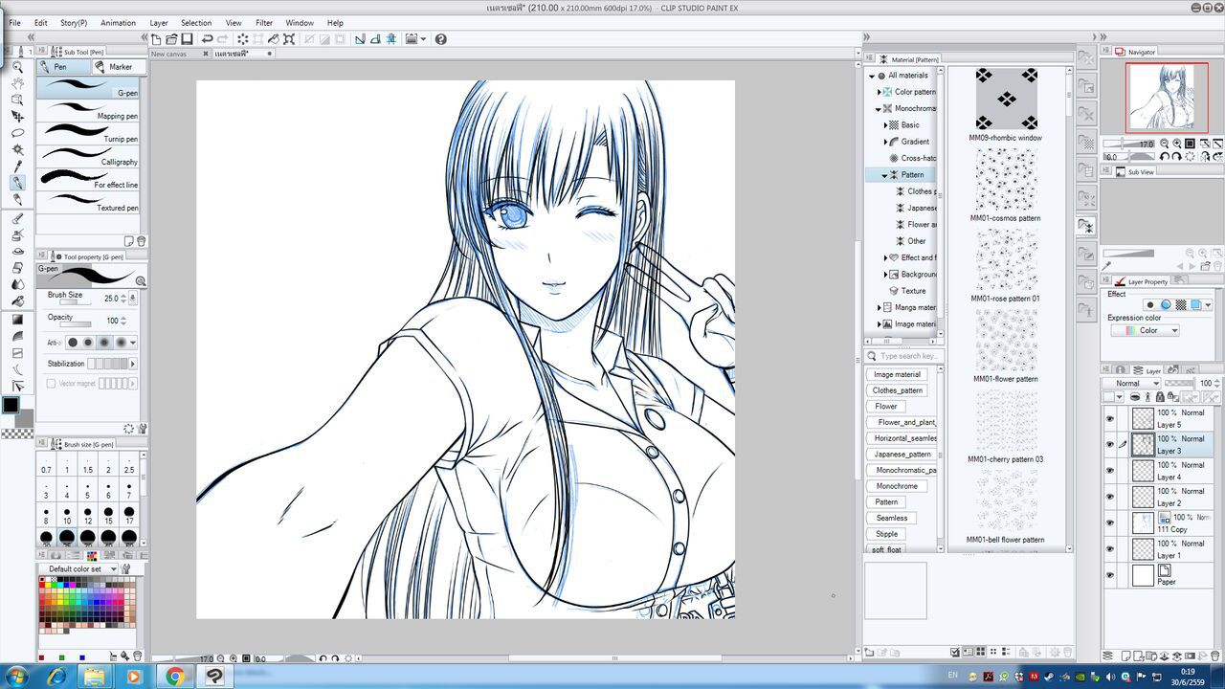1225x689 pixels.
Task: Open the Selection menu
Action: pyautogui.click(x=196, y=23)
